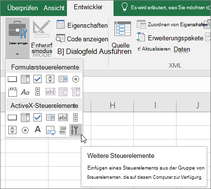Insert ActiveX image control
The width and height of the screenshot is (211, 189).
[50, 130]
